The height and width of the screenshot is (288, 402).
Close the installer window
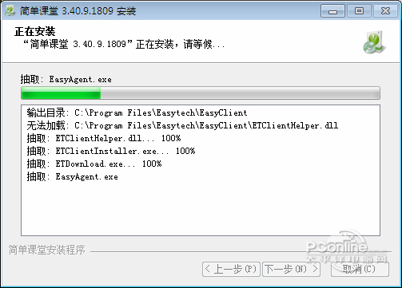coord(385,11)
